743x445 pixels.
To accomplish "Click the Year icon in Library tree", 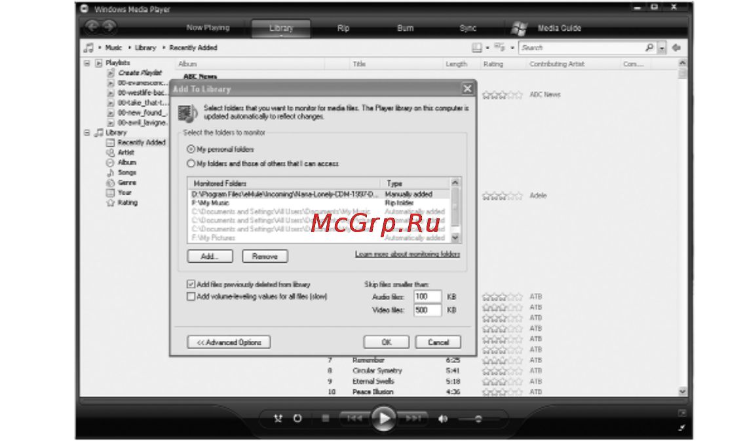I will [111, 193].
